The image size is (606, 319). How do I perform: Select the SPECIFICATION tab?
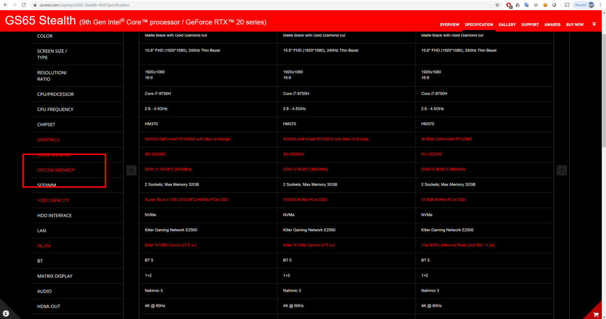pos(479,25)
